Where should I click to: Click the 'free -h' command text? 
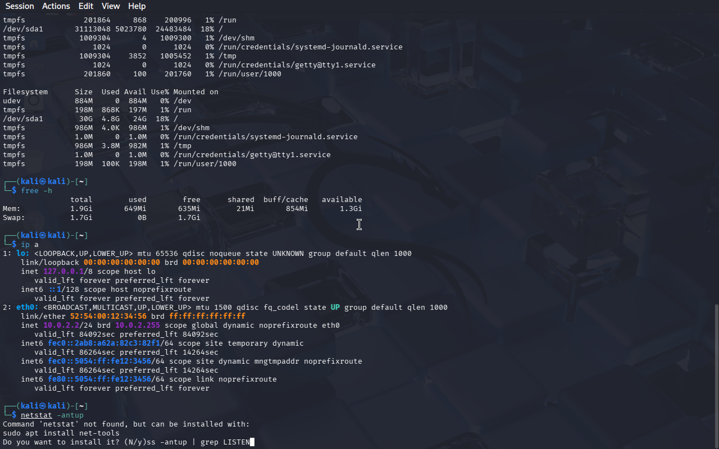tap(37, 191)
